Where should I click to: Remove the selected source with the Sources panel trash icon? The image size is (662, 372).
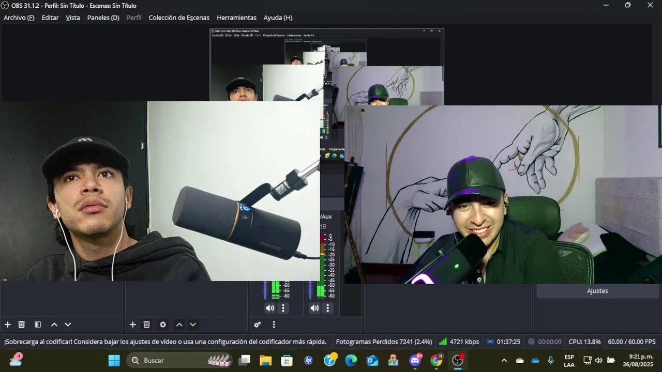point(147,324)
